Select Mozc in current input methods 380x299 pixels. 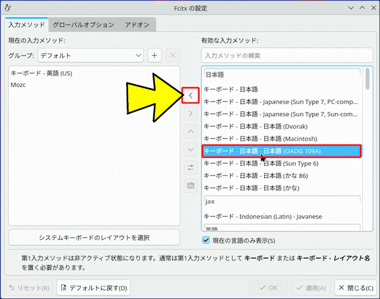[18, 85]
